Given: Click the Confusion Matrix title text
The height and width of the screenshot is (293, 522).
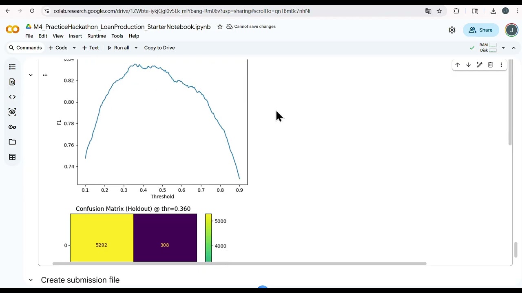Looking at the screenshot, I should [133, 209].
